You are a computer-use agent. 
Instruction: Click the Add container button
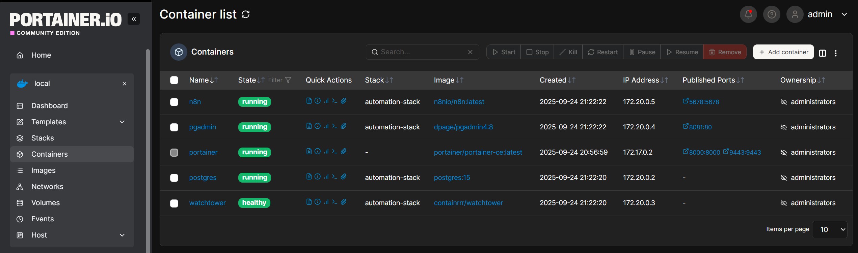coord(783,52)
